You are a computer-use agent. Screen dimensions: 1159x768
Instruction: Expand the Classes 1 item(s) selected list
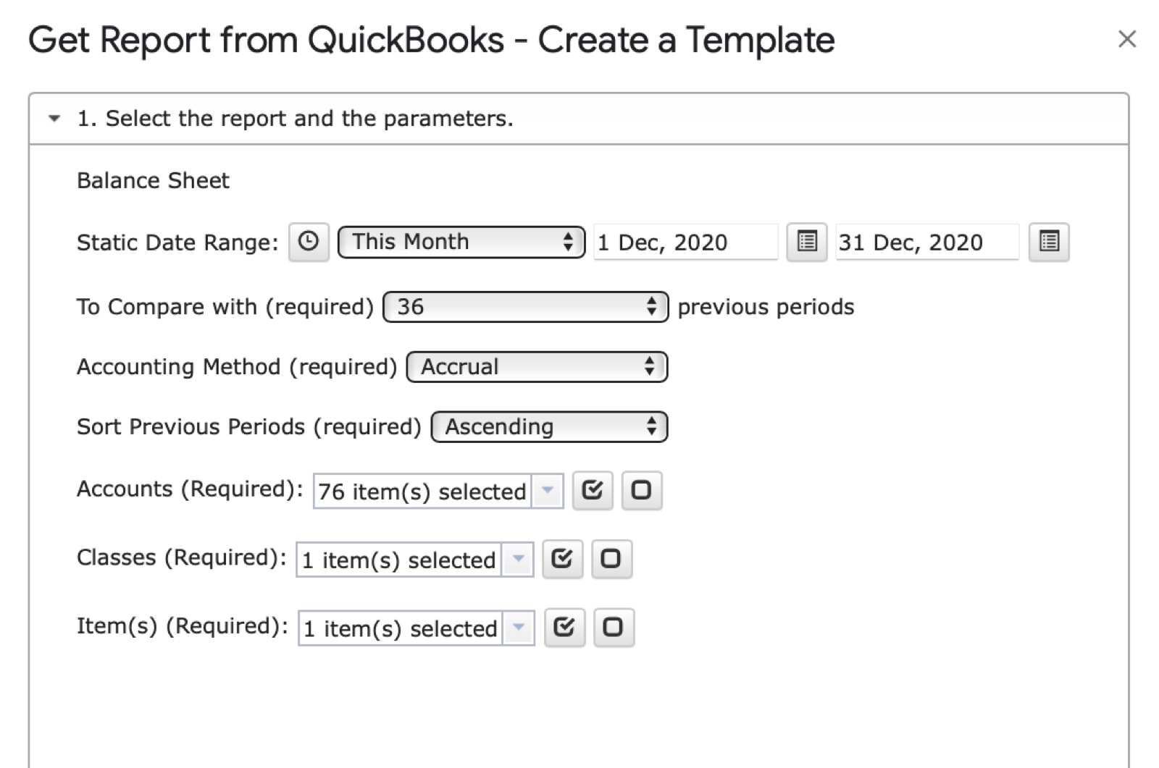(x=414, y=560)
